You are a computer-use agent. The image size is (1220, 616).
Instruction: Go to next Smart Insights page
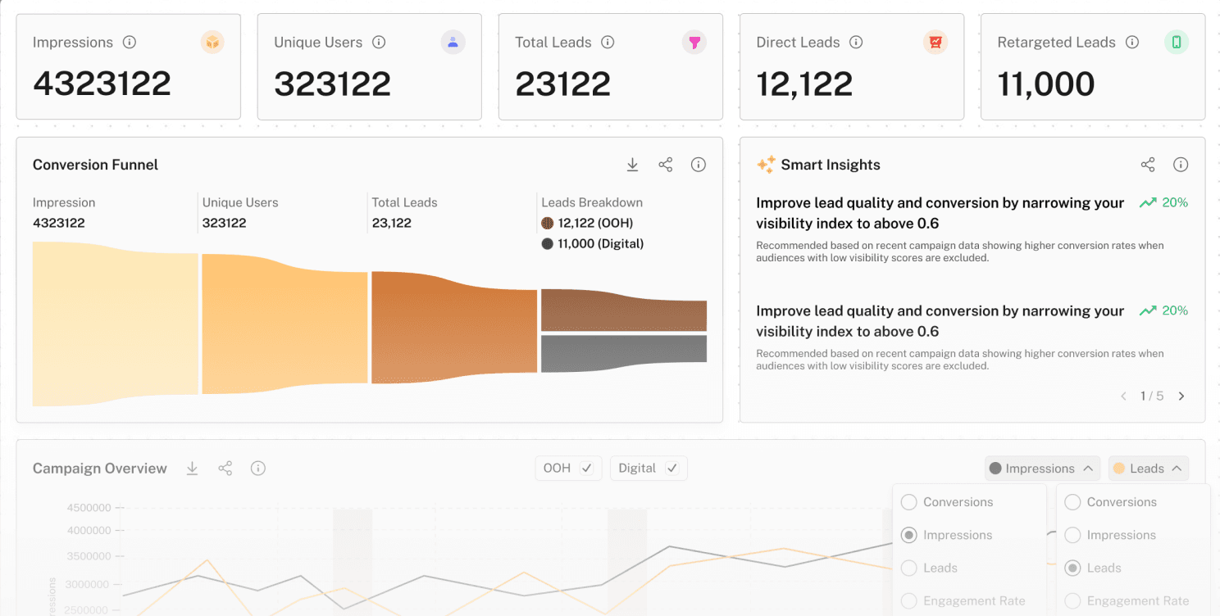pos(1181,396)
